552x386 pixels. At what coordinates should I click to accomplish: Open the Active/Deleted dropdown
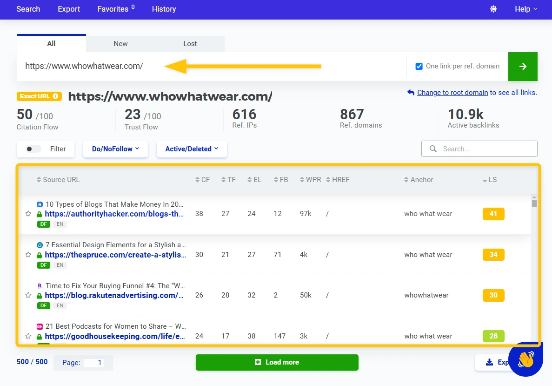pyautogui.click(x=192, y=149)
